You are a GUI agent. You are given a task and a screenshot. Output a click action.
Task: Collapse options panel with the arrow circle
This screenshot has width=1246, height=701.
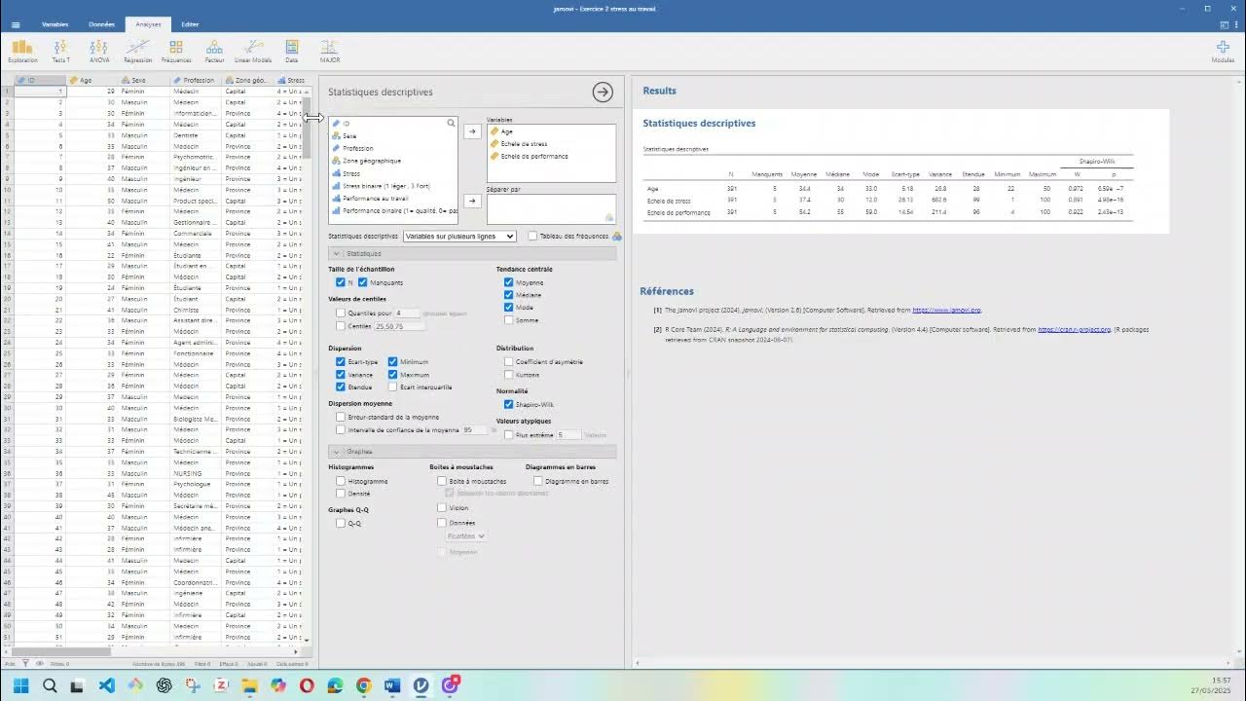(x=603, y=92)
